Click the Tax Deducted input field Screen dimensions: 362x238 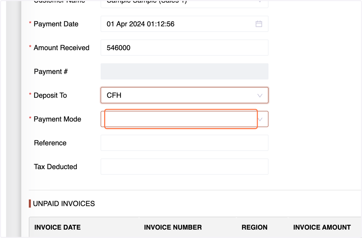pyautogui.click(x=184, y=167)
